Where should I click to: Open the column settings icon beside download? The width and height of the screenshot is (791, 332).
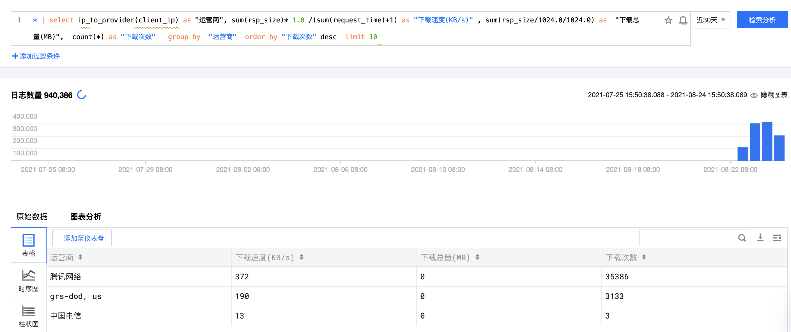pos(777,238)
